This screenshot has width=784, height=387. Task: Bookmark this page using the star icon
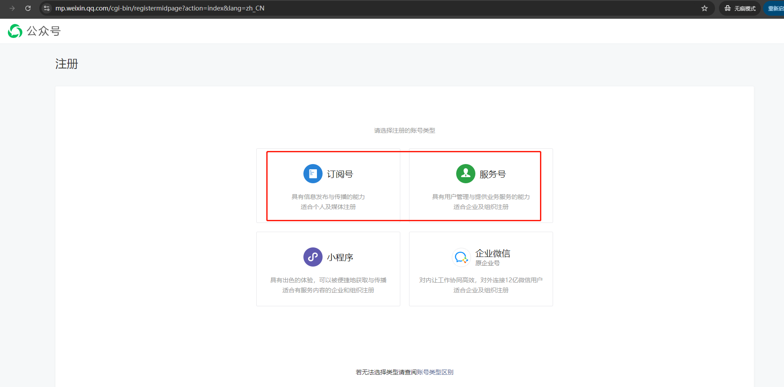[x=704, y=8]
